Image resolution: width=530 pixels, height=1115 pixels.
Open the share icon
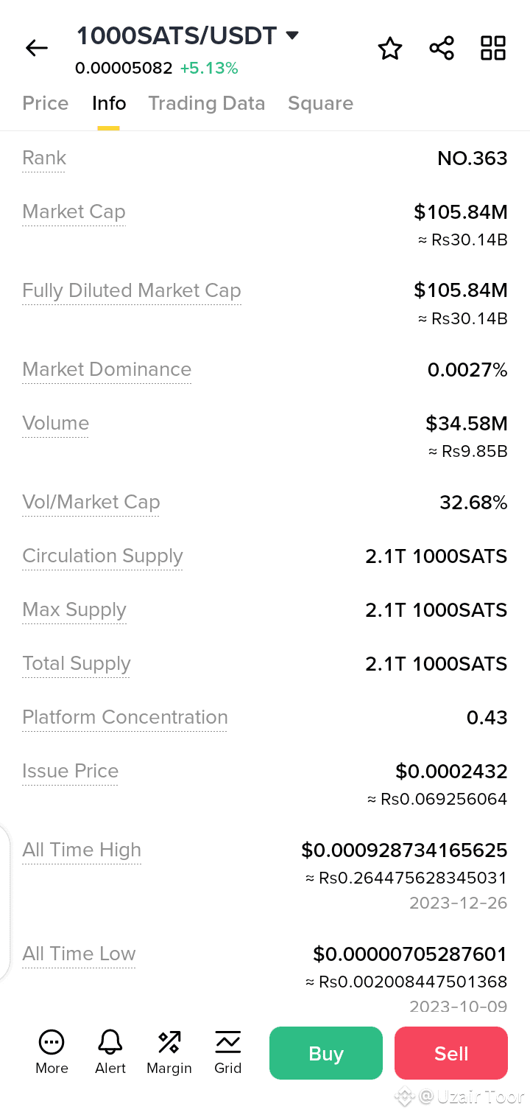pyautogui.click(x=442, y=49)
